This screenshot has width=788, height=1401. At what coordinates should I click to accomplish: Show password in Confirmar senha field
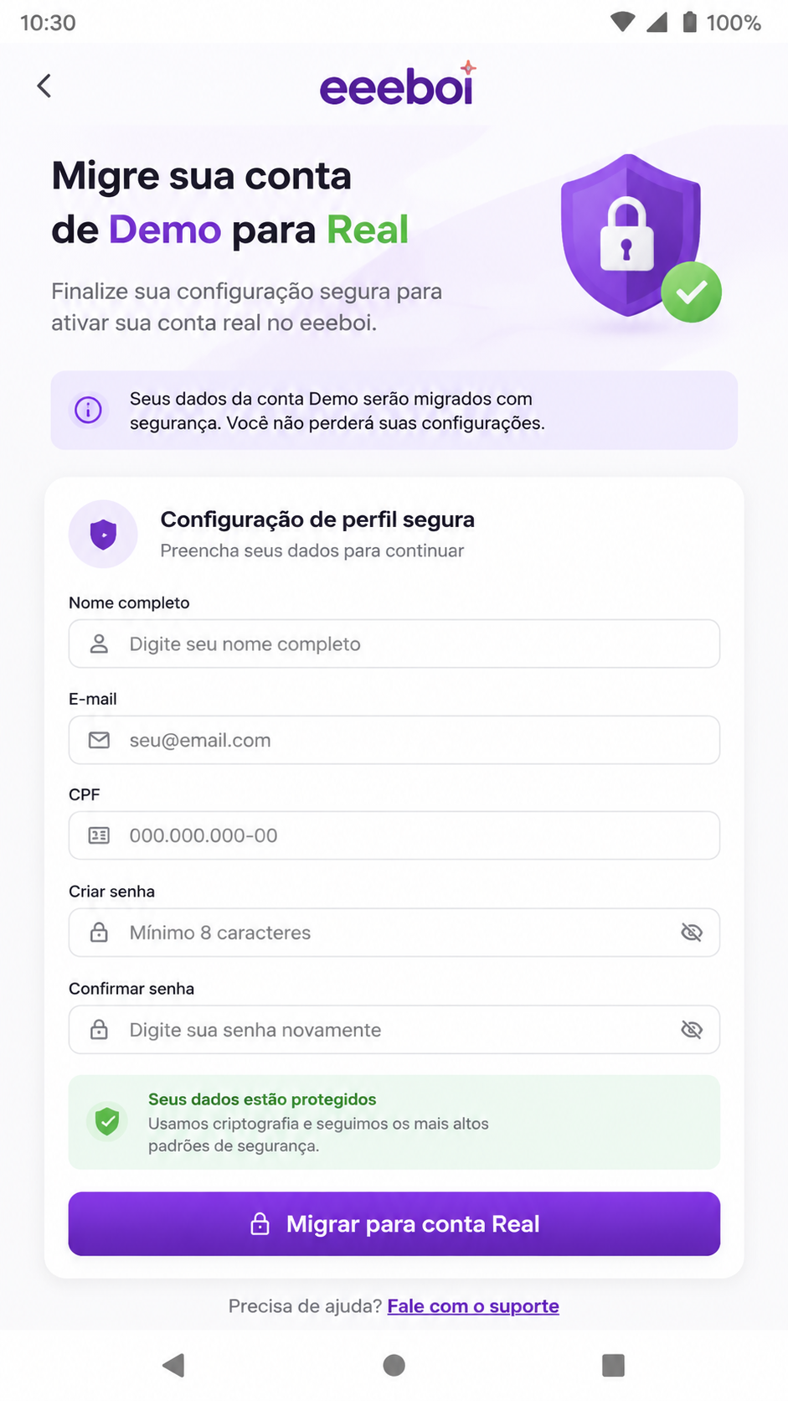click(692, 1030)
